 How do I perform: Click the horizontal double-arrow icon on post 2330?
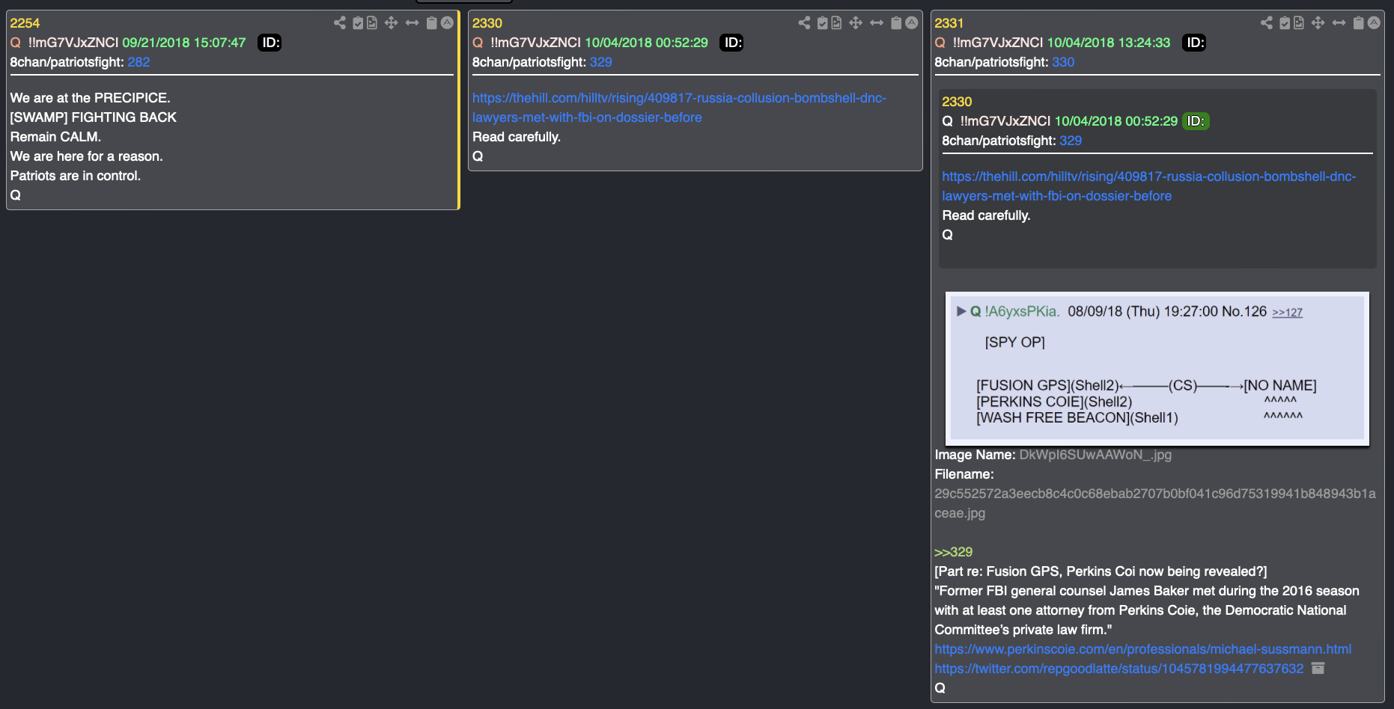click(877, 22)
